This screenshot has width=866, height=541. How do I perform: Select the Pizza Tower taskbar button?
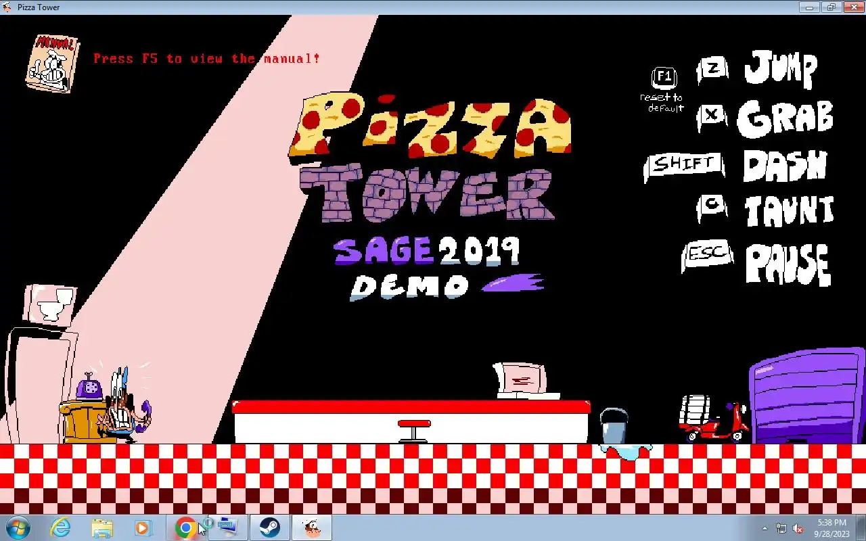click(312, 527)
